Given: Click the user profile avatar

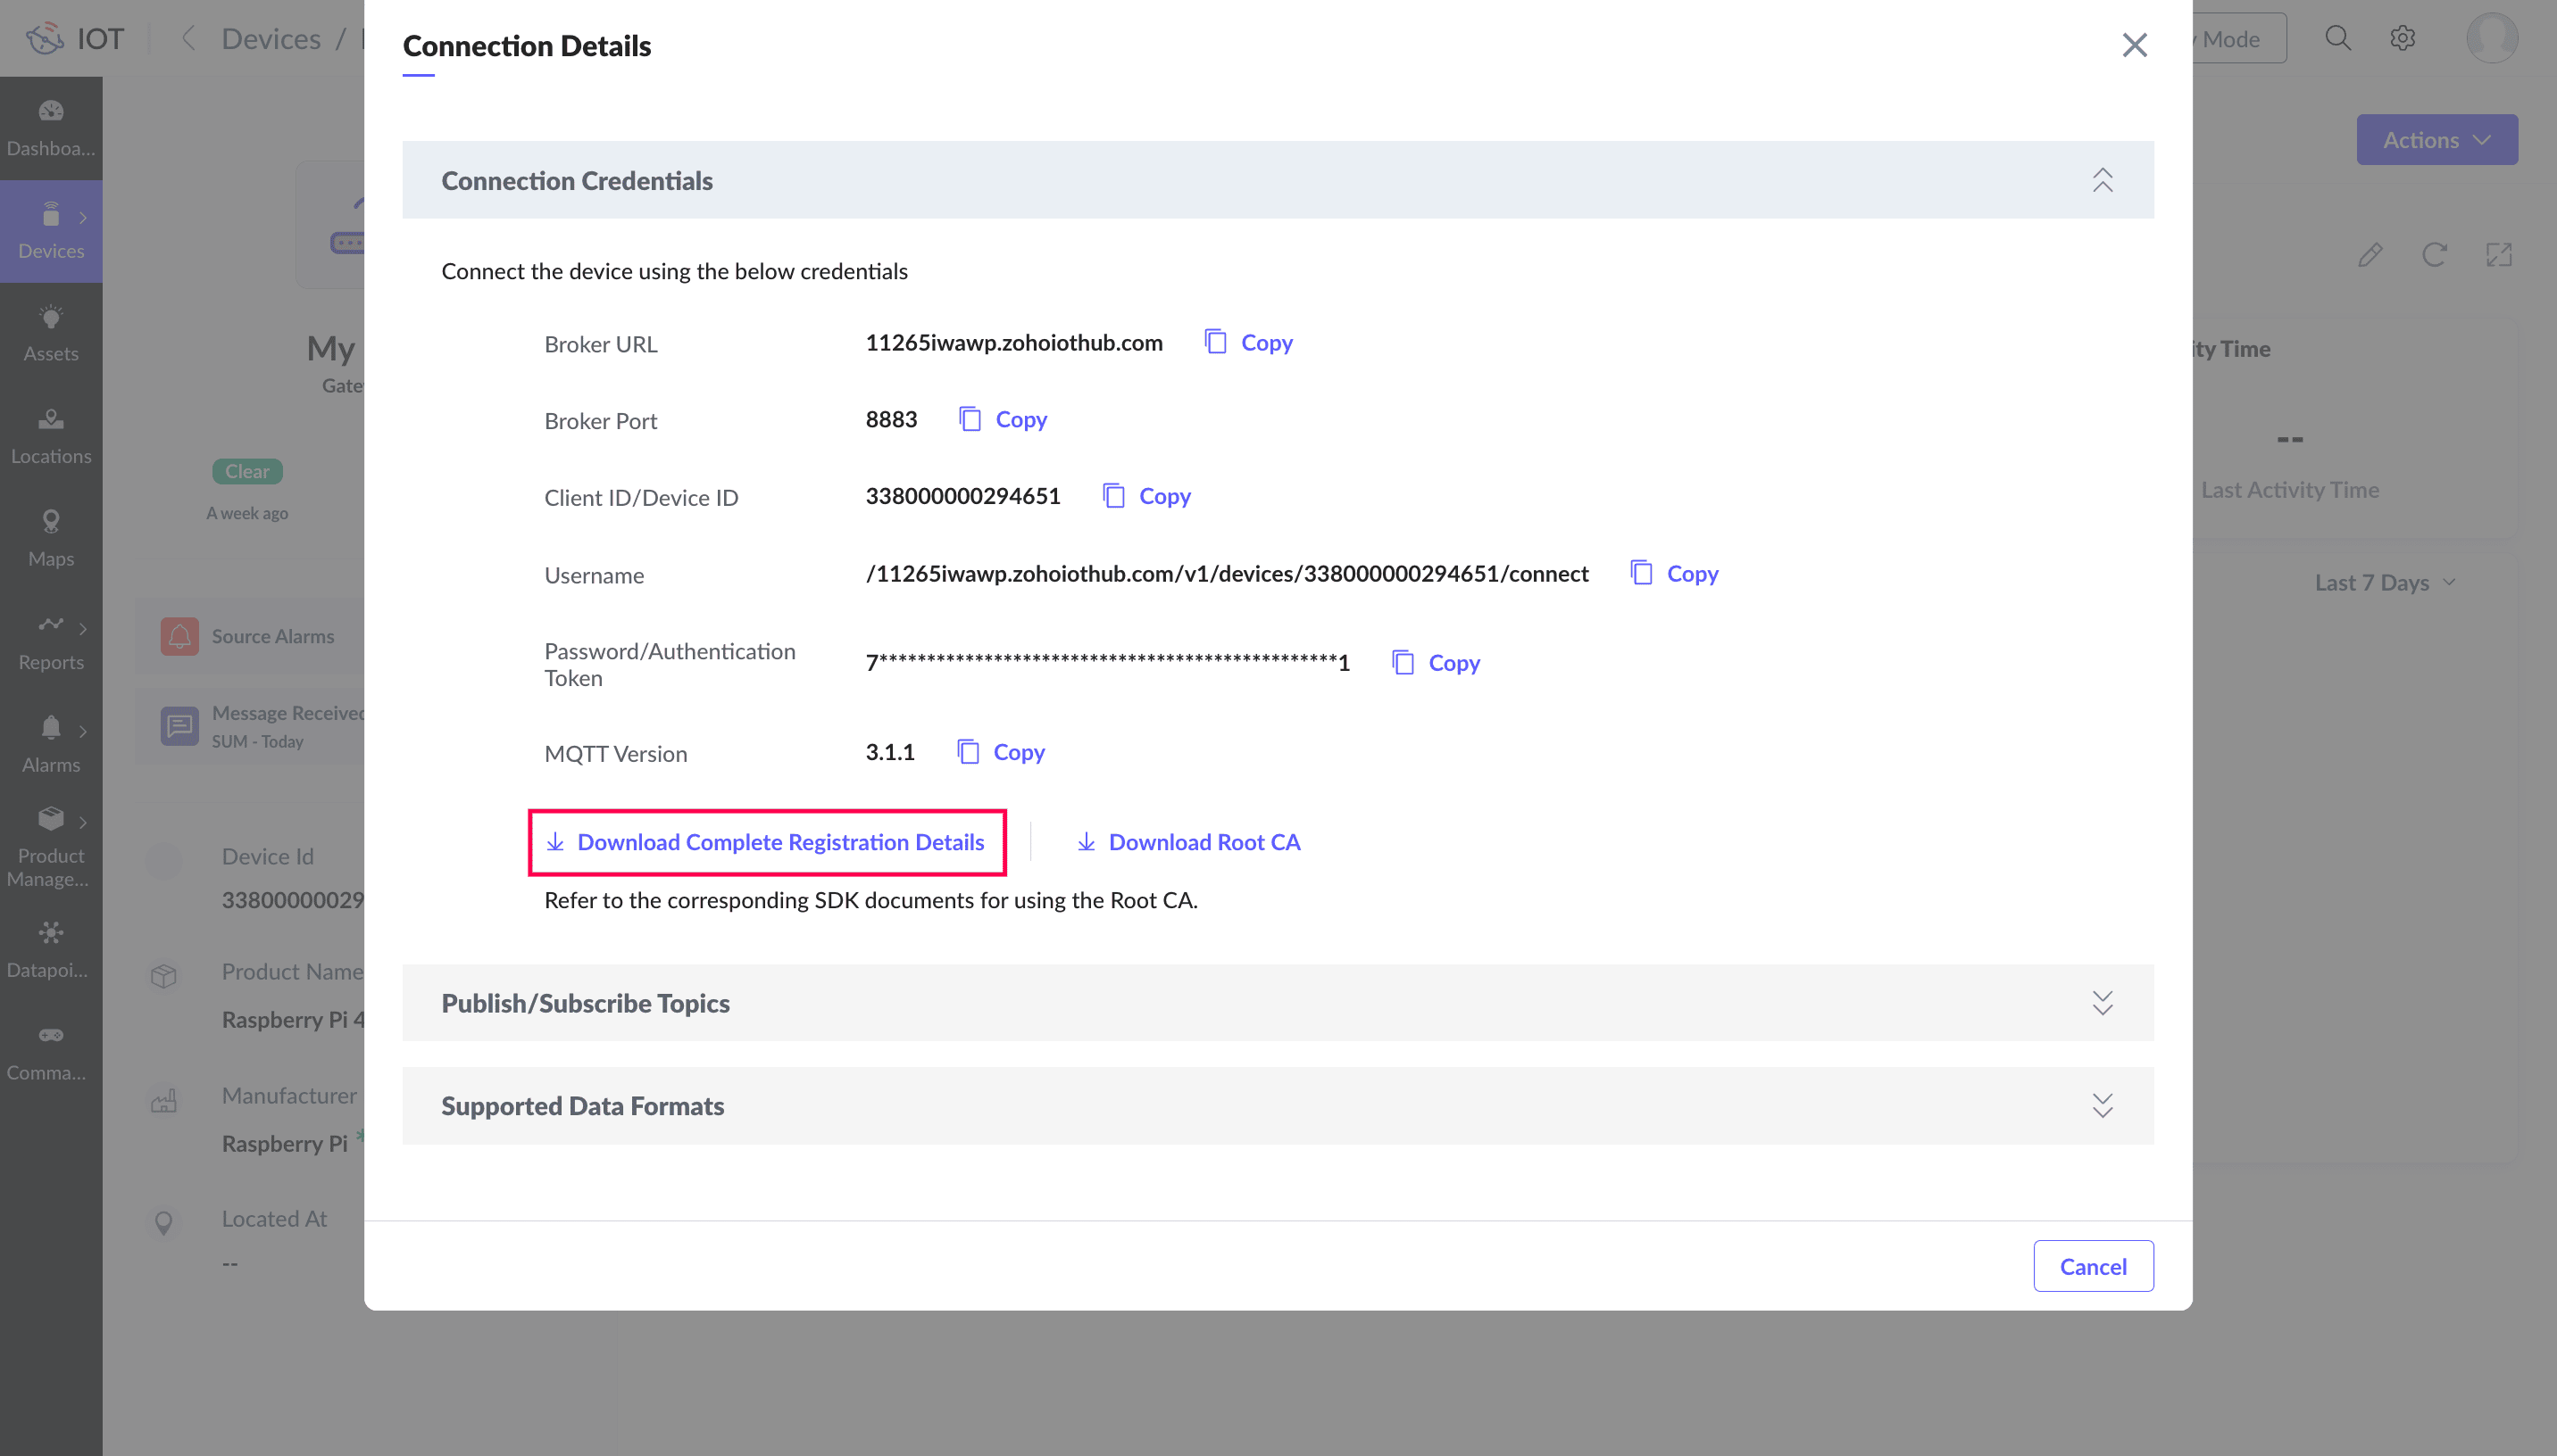Looking at the screenshot, I should coord(2491,39).
